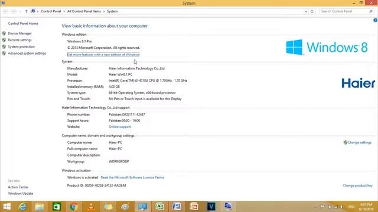Image resolution: width=378 pixels, height=212 pixels.
Task: Open the recent locations dropdown arrow
Action: coord(20,11)
